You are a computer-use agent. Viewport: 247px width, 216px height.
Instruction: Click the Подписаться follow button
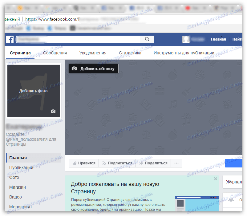point(117,163)
